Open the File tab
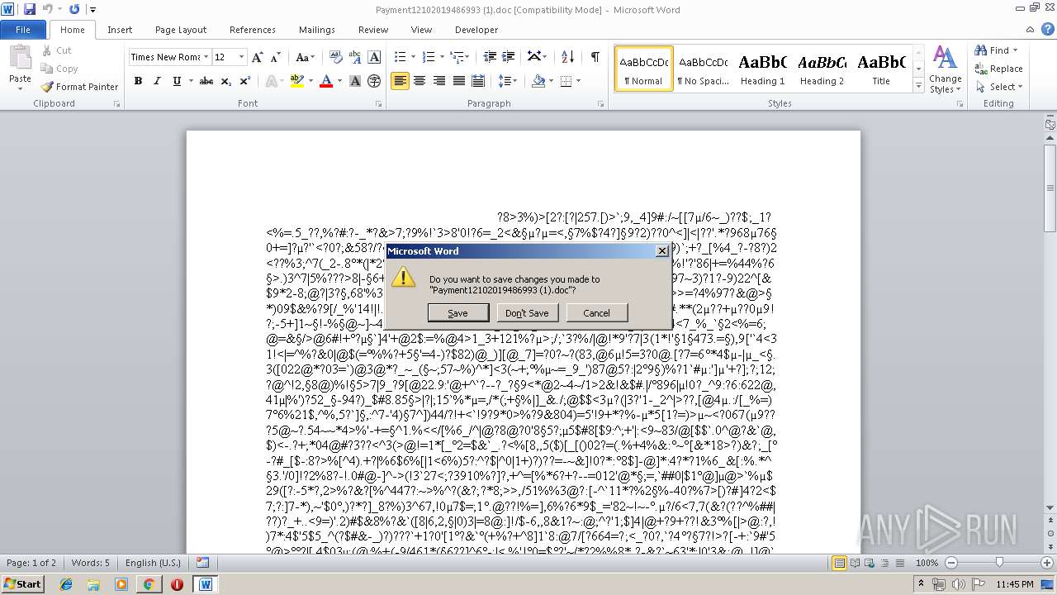1057x595 pixels. coord(23,30)
